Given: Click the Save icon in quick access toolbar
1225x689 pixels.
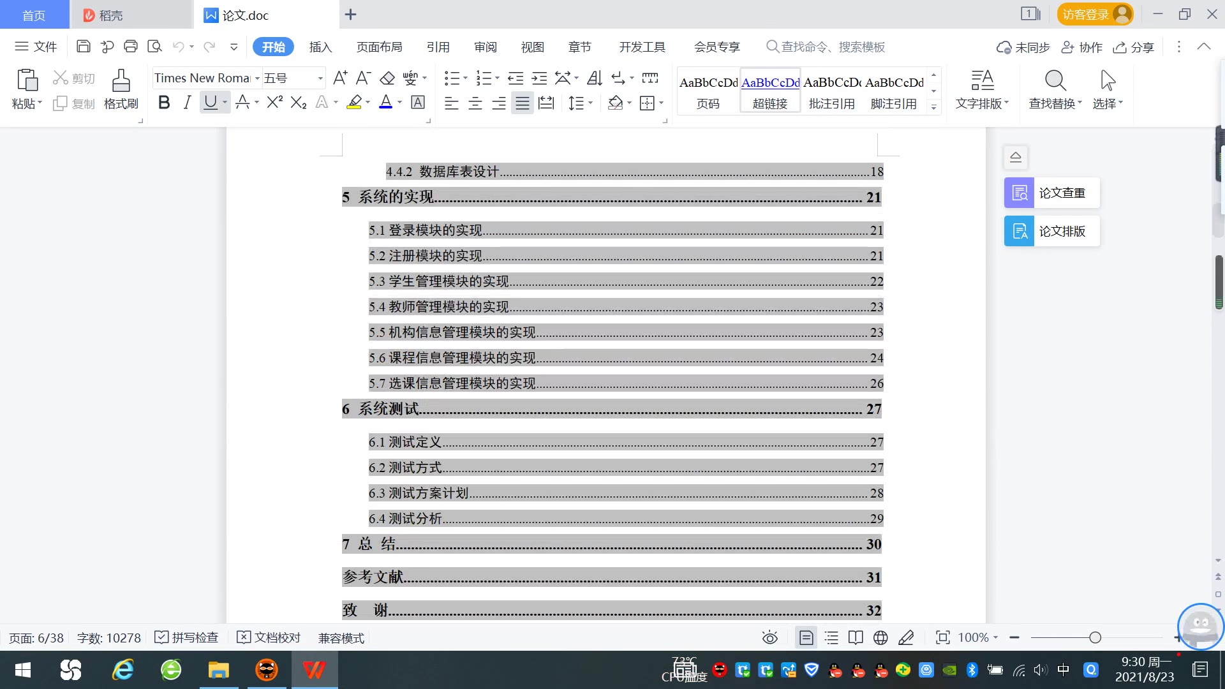Looking at the screenshot, I should pos(83,47).
